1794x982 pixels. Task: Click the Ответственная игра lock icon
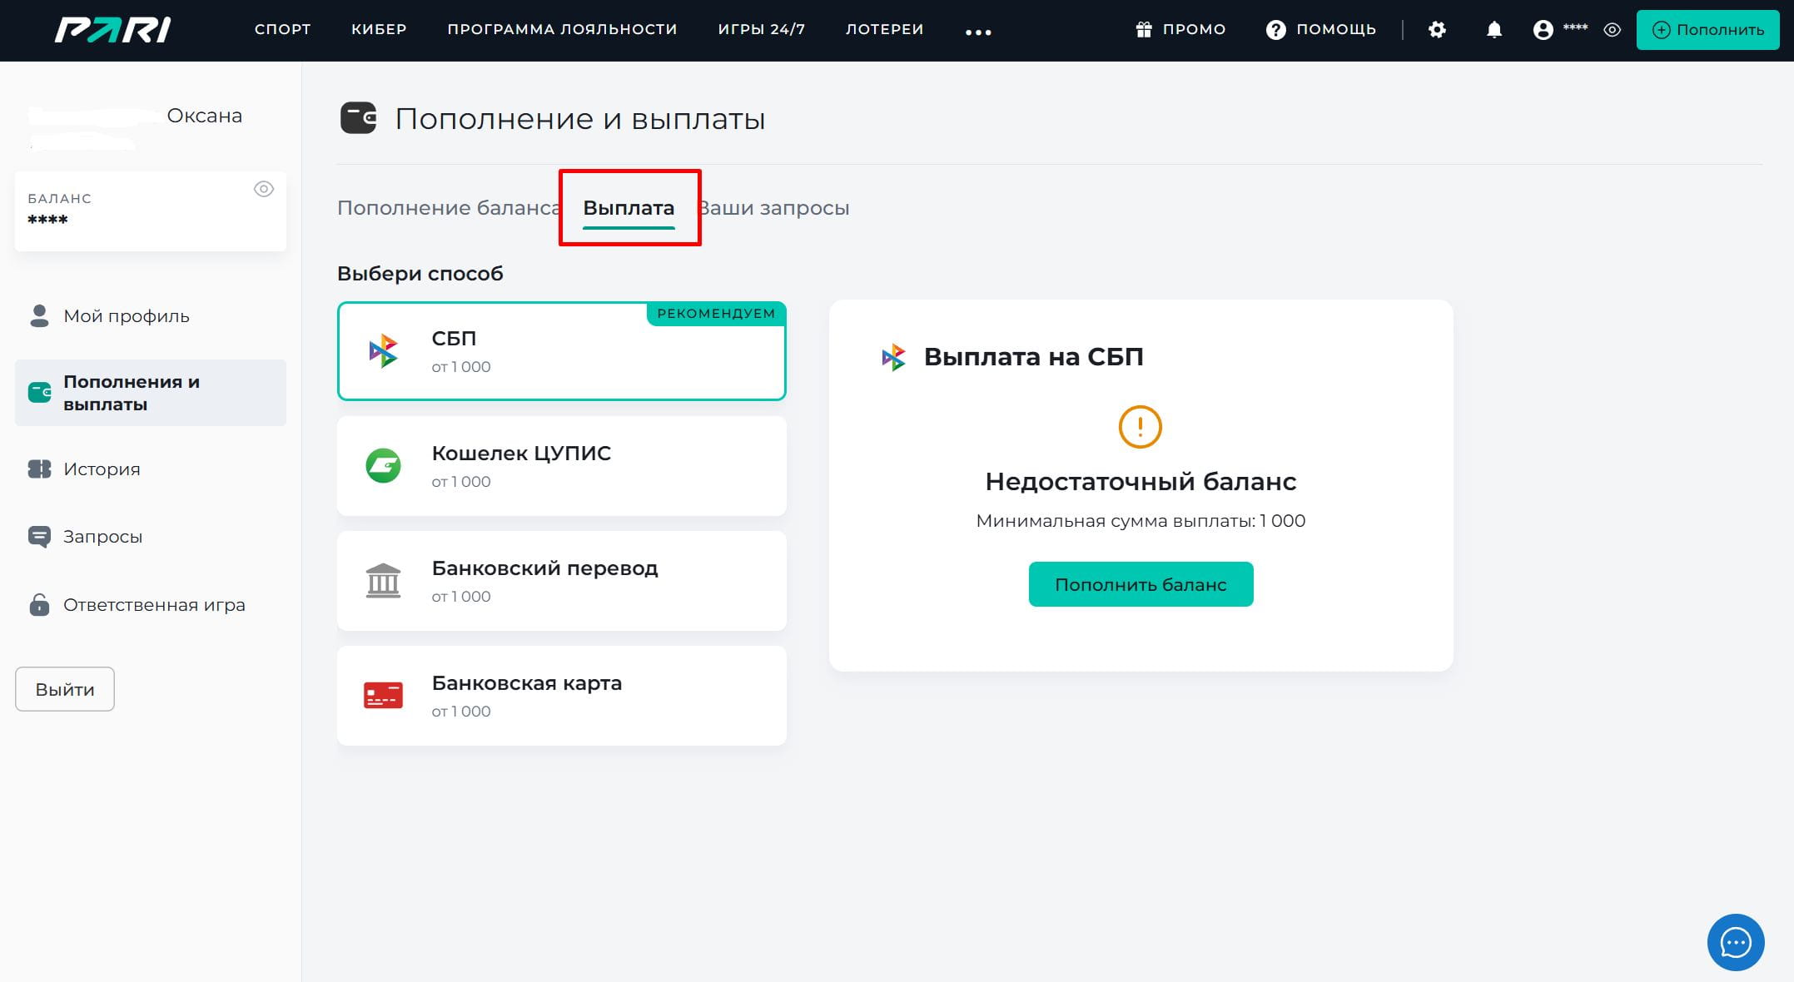(39, 604)
